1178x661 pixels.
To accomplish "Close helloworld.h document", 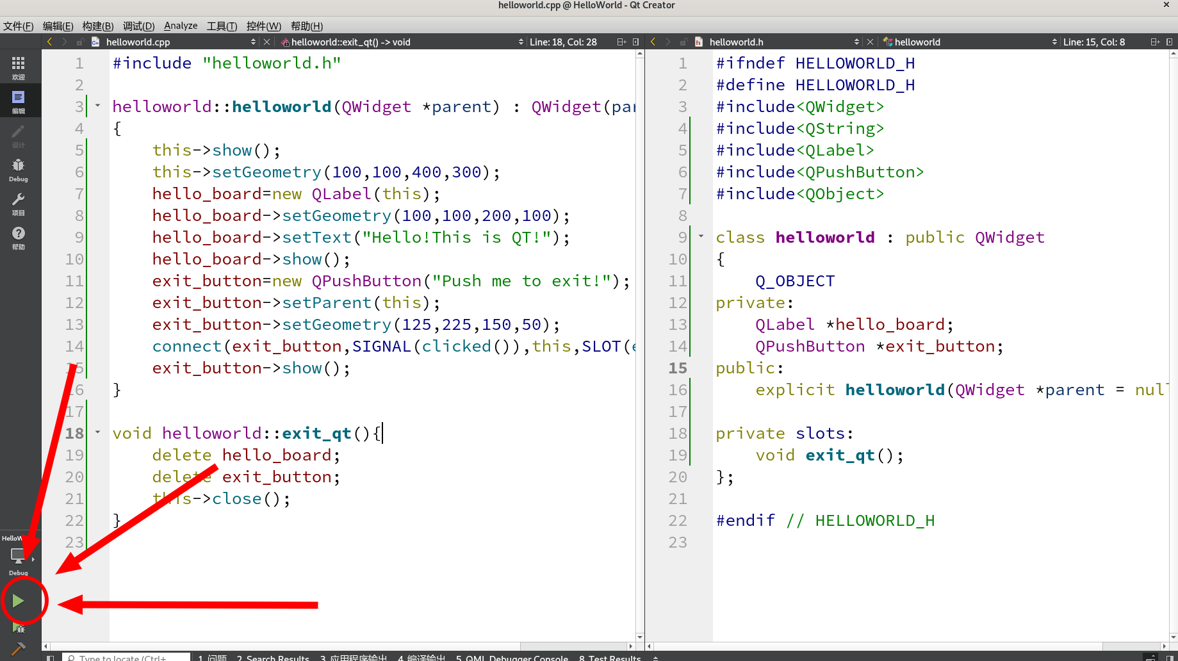I will (870, 42).
